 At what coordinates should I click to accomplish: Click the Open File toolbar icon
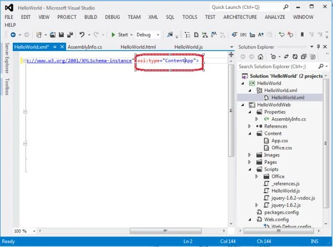53,34
